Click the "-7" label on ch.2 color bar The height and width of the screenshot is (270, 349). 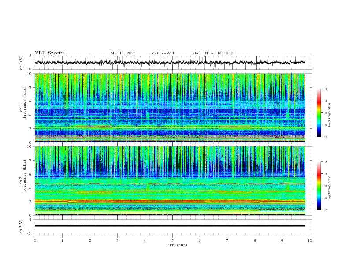point(325,210)
